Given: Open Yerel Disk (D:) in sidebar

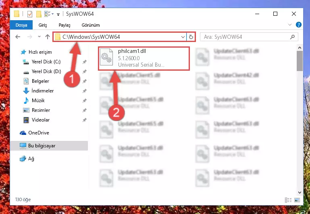Looking at the screenshot, I should [x=42, y=71].
